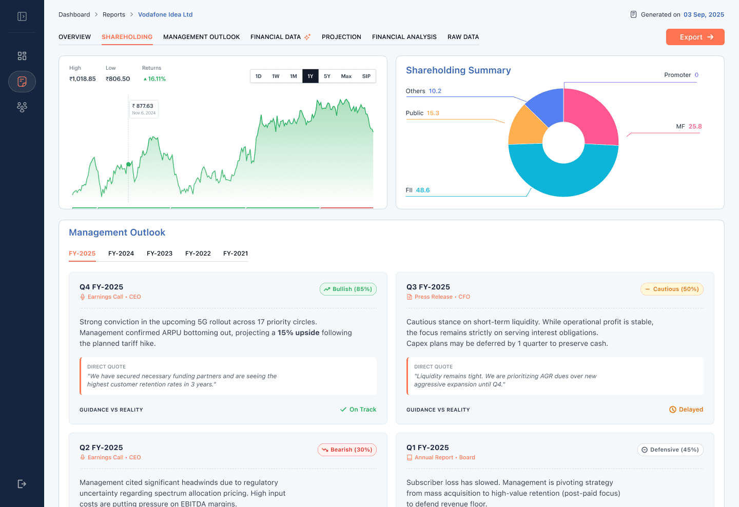
Task: Click the Shareholding Summary heading
Action: coord(458,70)
